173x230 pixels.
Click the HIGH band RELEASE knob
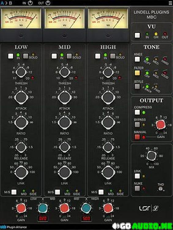click(108, 147)
